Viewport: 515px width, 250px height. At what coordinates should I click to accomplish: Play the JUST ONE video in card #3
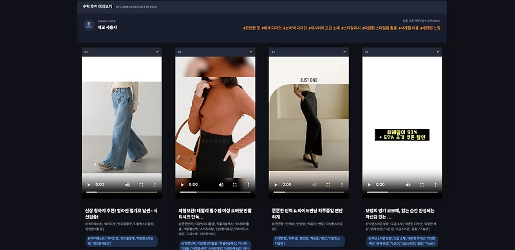pos(276,184)
